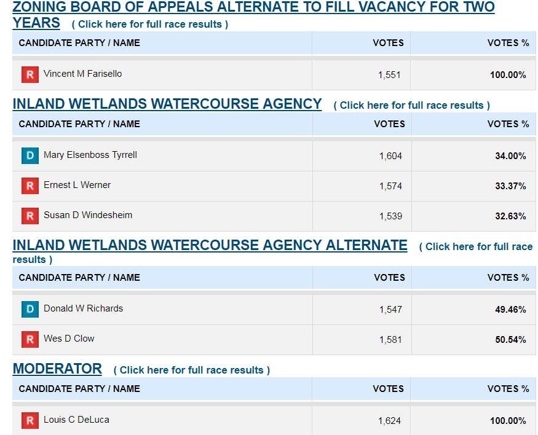The width and height of the screenshot is (538, 435).
Task: Open Inland Wetlands Watercourse Agency Alternate heading
Action: (x=210, y=245)
